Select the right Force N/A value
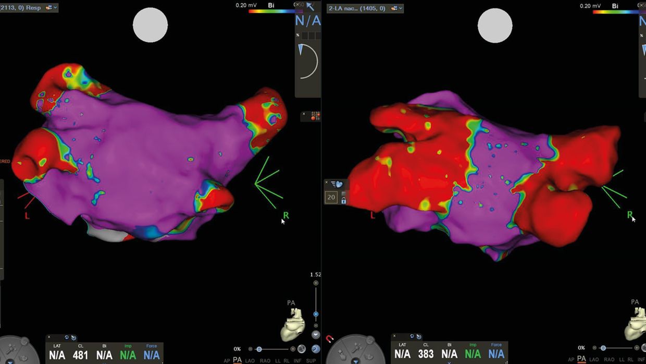 (496, 354)
